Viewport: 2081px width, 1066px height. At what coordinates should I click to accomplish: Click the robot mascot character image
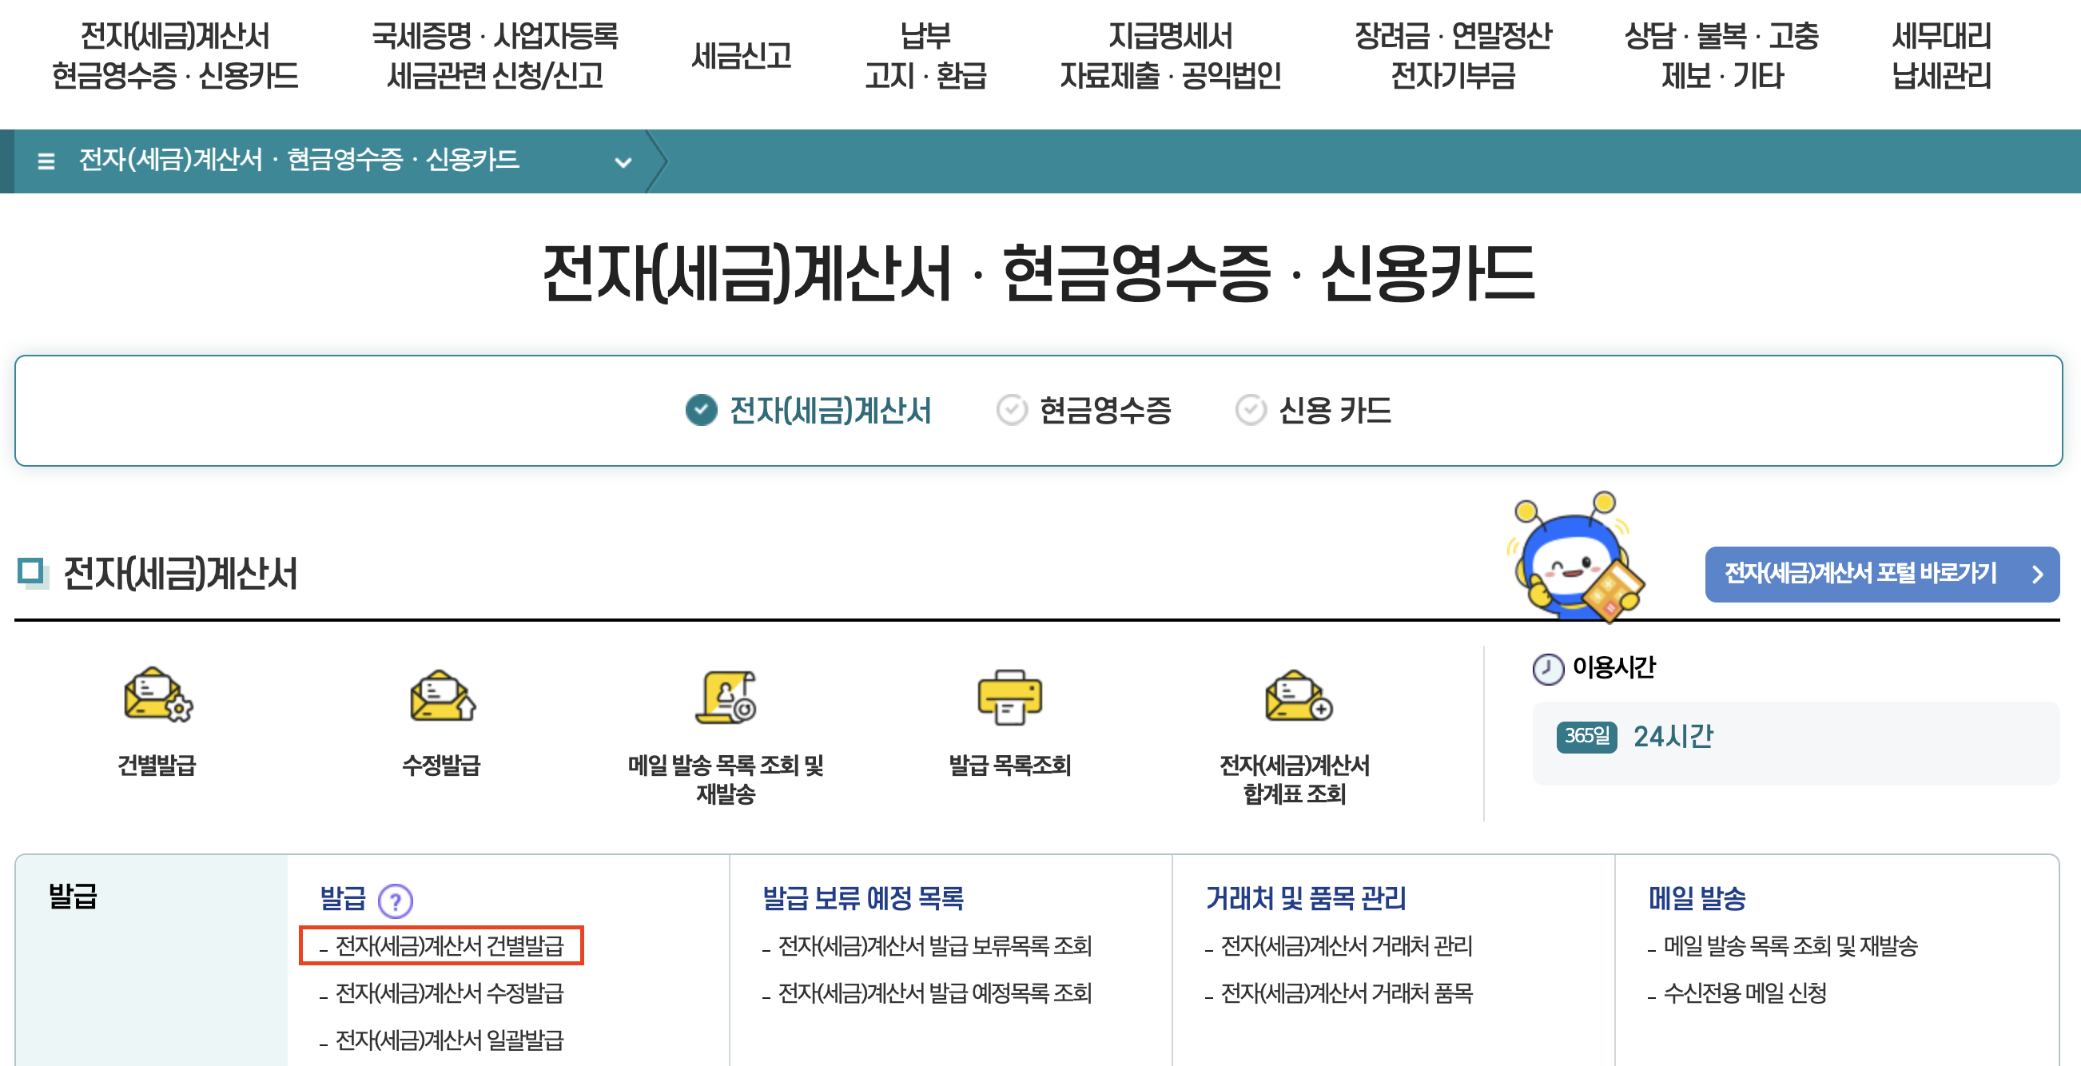click(x=1575, y=559)
